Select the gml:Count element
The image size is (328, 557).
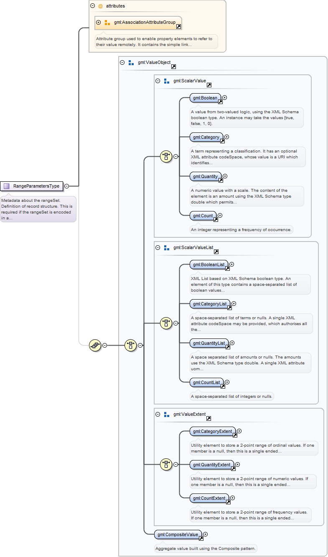pyautogui.click(x=203, y=216)
